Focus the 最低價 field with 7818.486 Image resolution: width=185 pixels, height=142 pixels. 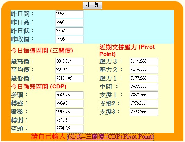[70, 78]
